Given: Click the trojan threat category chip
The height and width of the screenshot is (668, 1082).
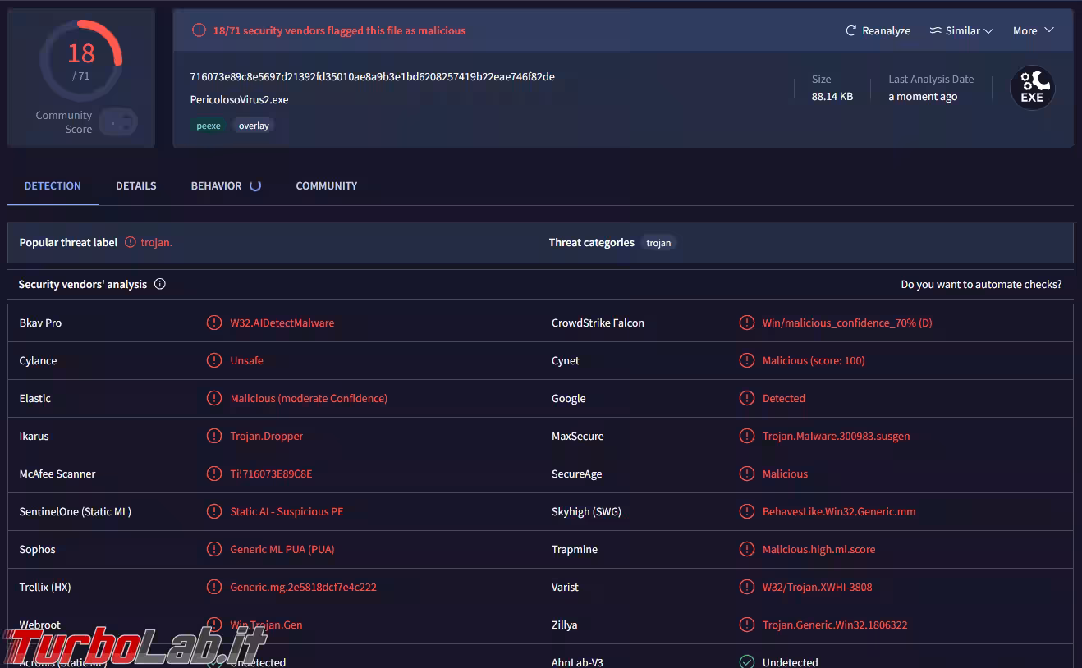Looking at the screenshot, I should (658, 243).
